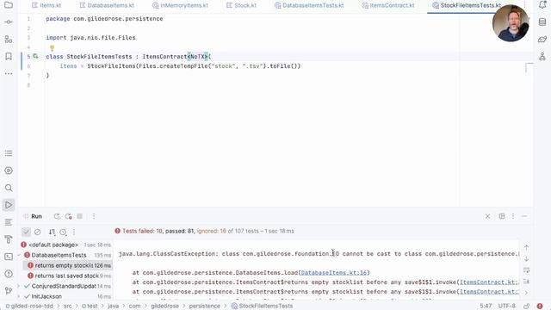Click the Run panel tab label
The image size is (551, 310).
[x=36, y=216]
